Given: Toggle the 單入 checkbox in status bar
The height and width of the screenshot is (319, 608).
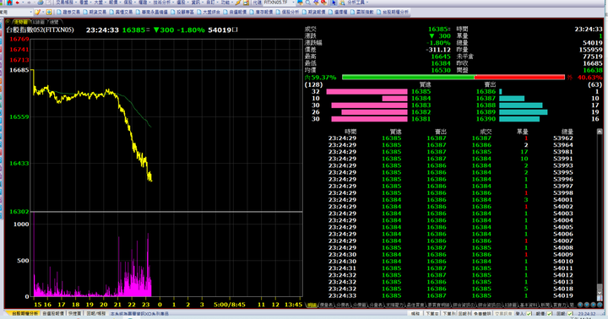Looking at the screenshot, I should point(529,314).
